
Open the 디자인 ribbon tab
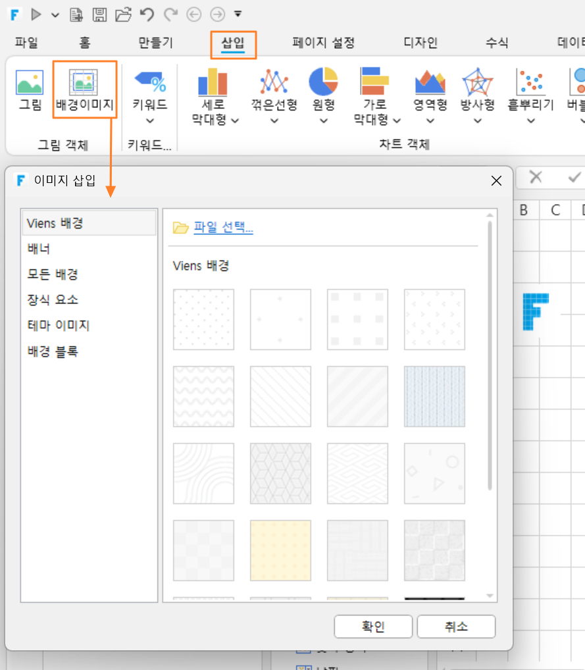420,42
